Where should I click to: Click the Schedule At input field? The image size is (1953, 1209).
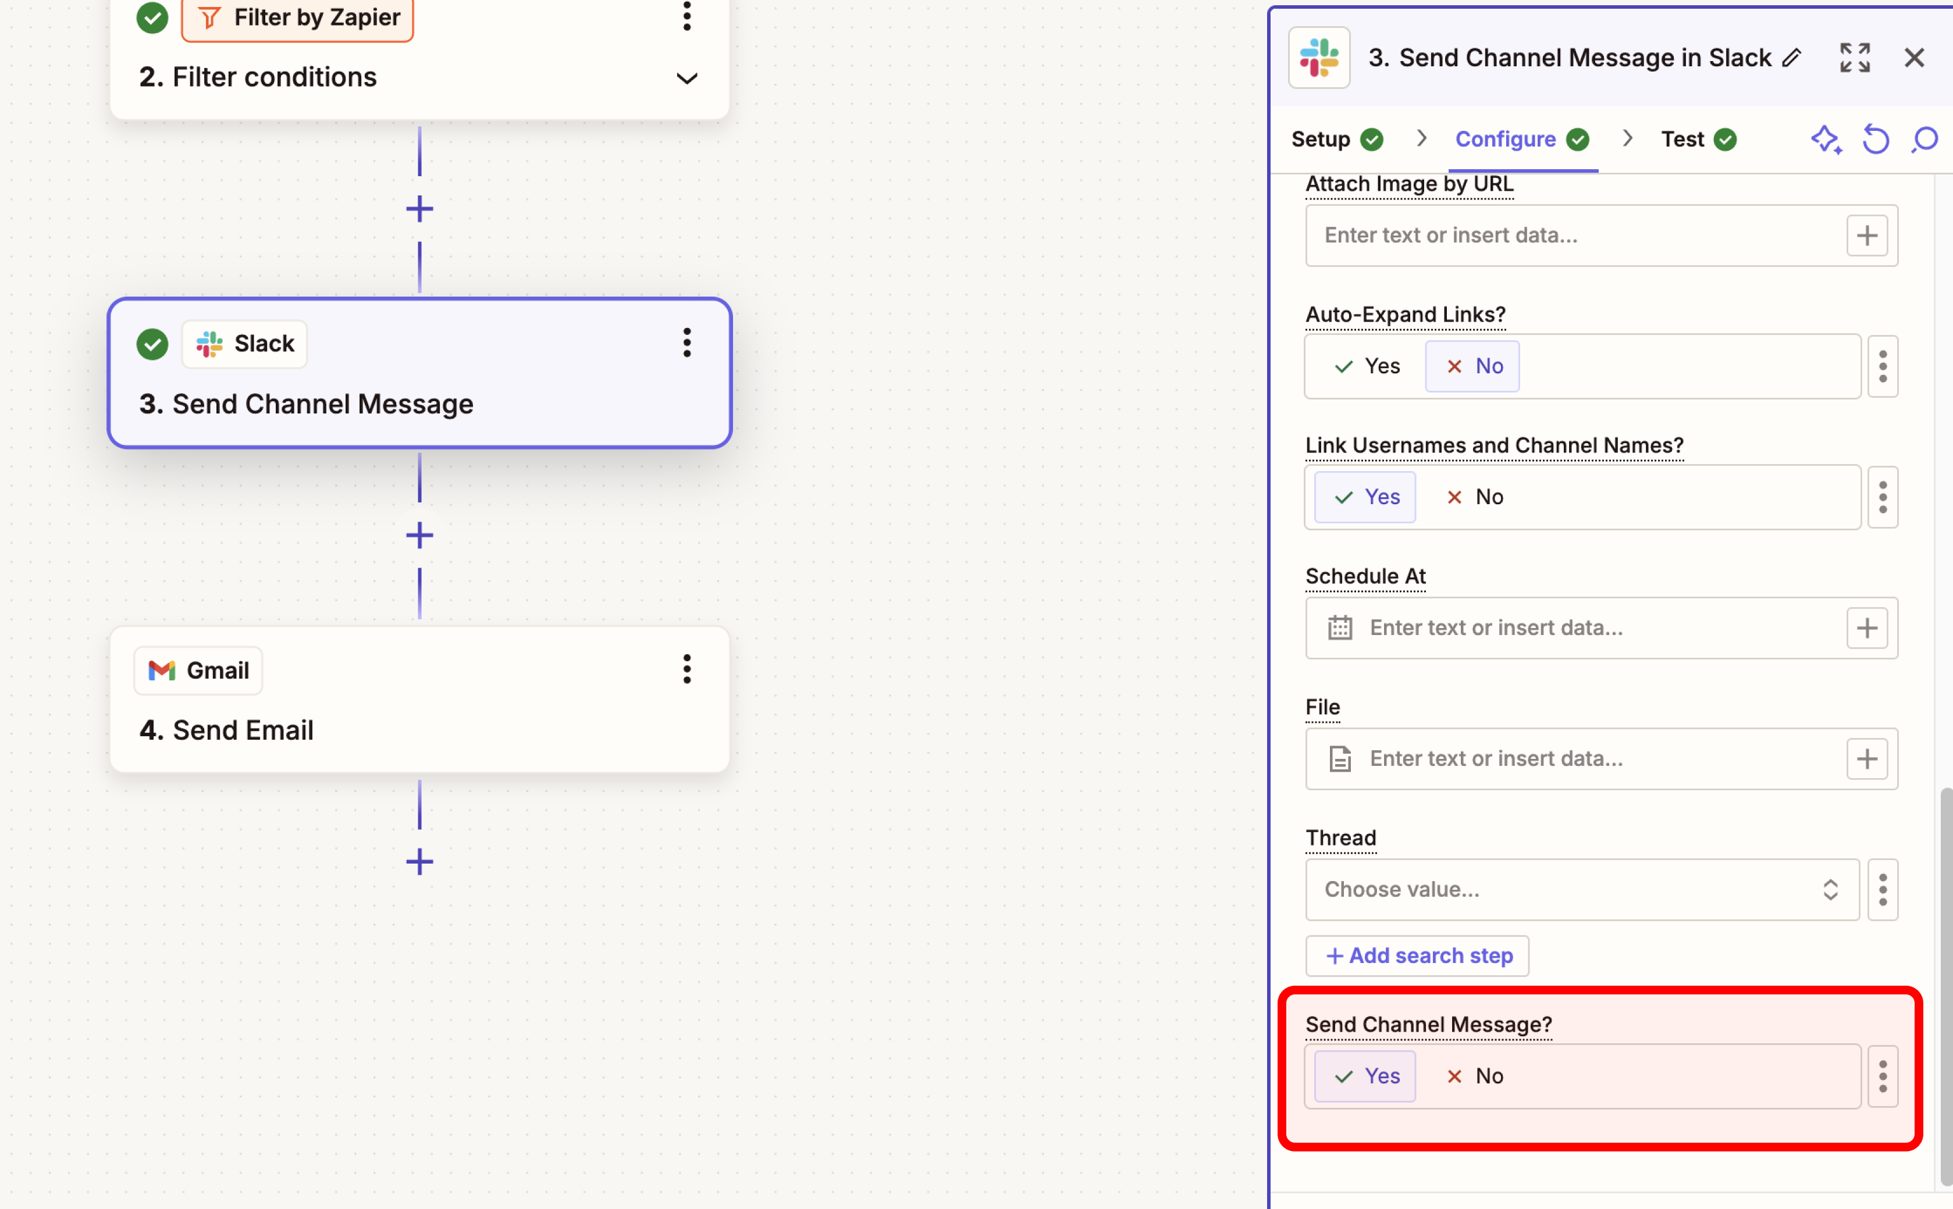click(1592, 627)
